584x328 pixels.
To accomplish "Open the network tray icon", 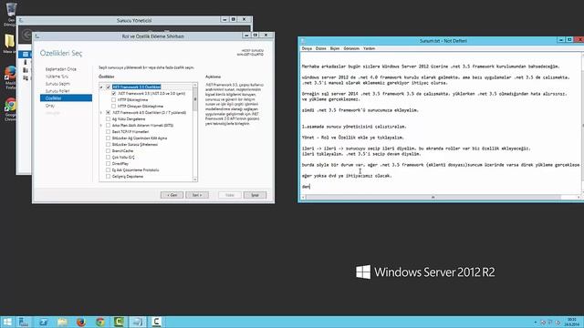I will coord(550,322).
